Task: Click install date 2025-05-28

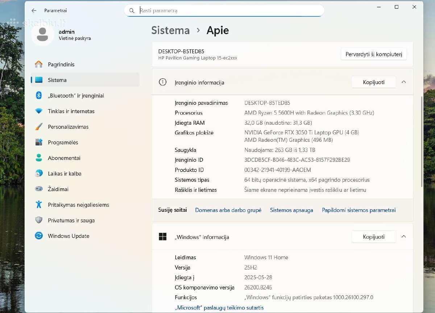Action: coord(258,277)
